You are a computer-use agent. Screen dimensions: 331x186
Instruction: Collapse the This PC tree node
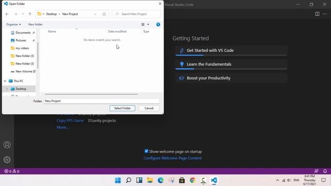5,81
